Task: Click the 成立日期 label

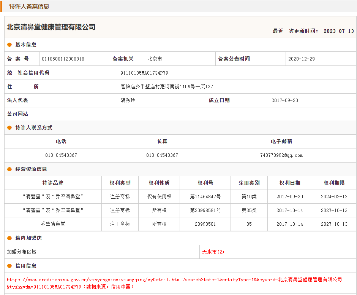Action: tap(219, 100)
